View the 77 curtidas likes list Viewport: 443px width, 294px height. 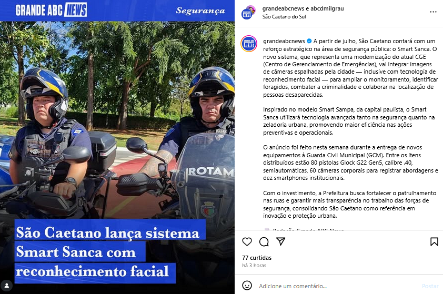257,258
